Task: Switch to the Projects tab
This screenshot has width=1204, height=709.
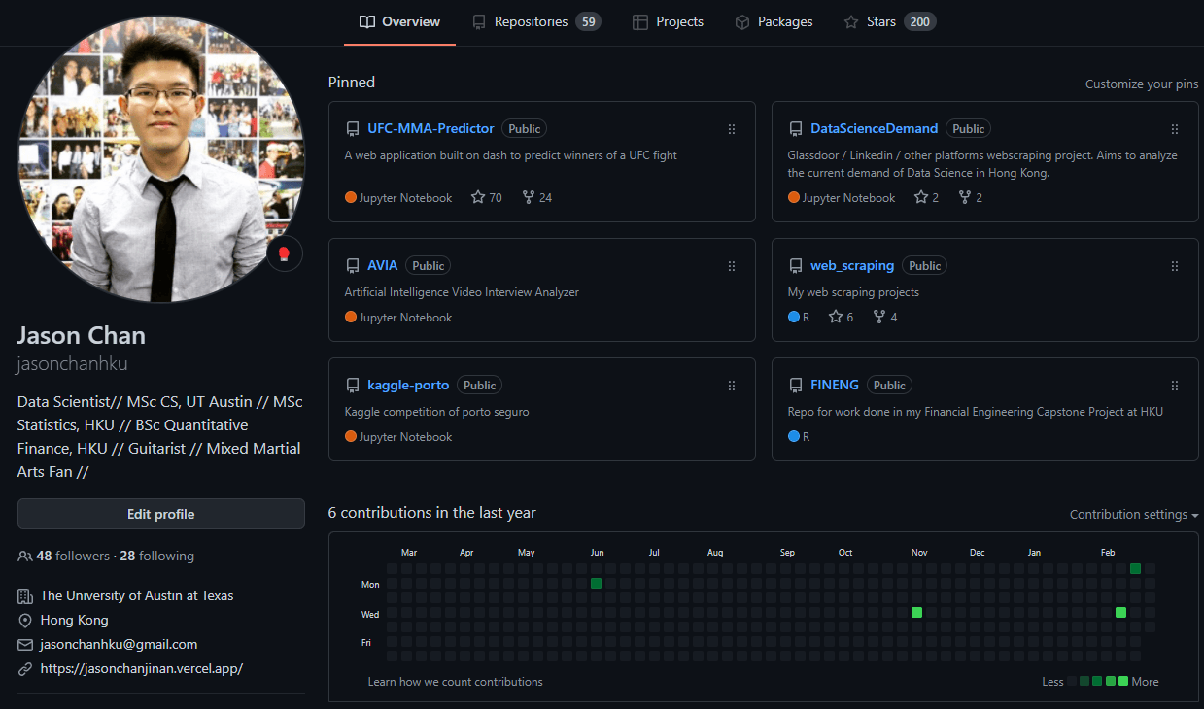Action: coord(668,21)
